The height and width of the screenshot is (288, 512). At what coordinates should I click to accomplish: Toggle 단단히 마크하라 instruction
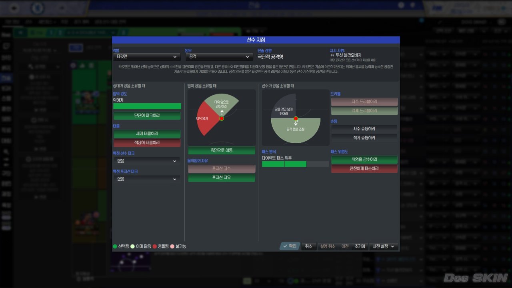147,116
